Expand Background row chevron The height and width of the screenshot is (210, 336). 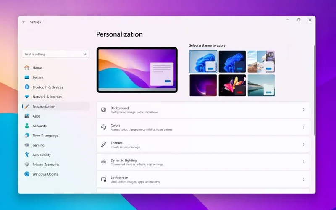pos(303,110)
